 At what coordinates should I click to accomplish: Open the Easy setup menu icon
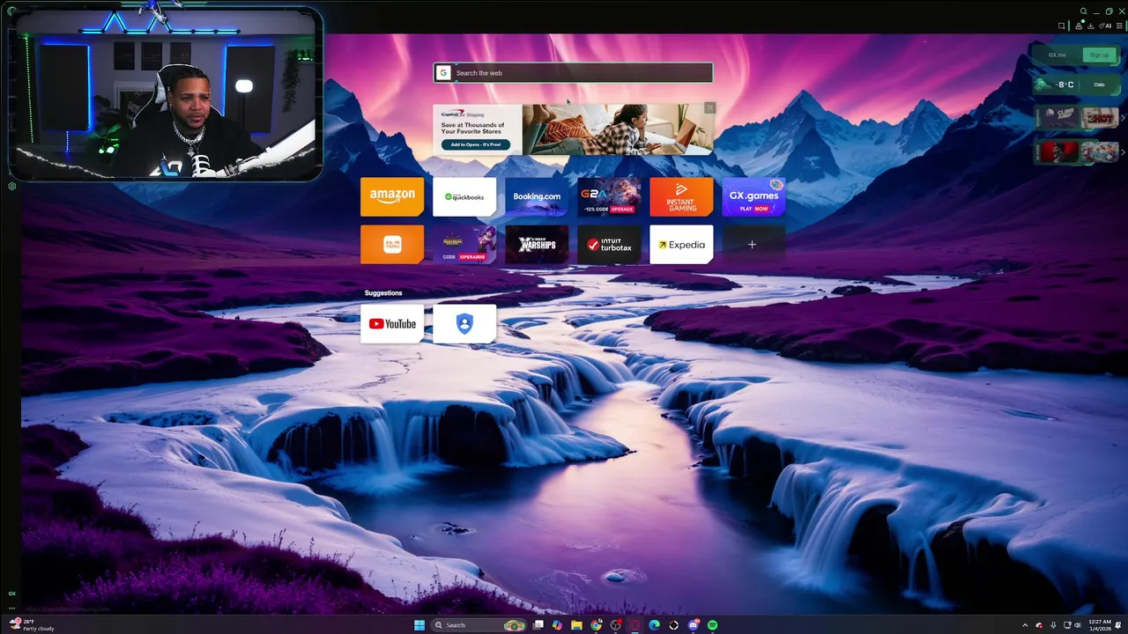coord(1119,26)
